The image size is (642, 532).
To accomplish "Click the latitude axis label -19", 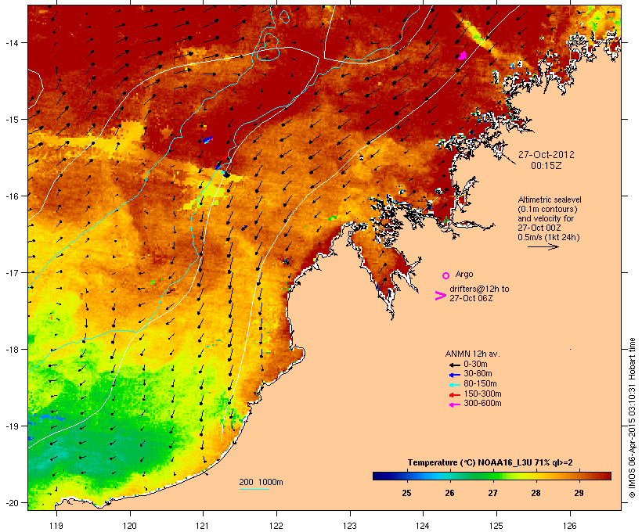I will pyautogui.click(x=11, y=426).
